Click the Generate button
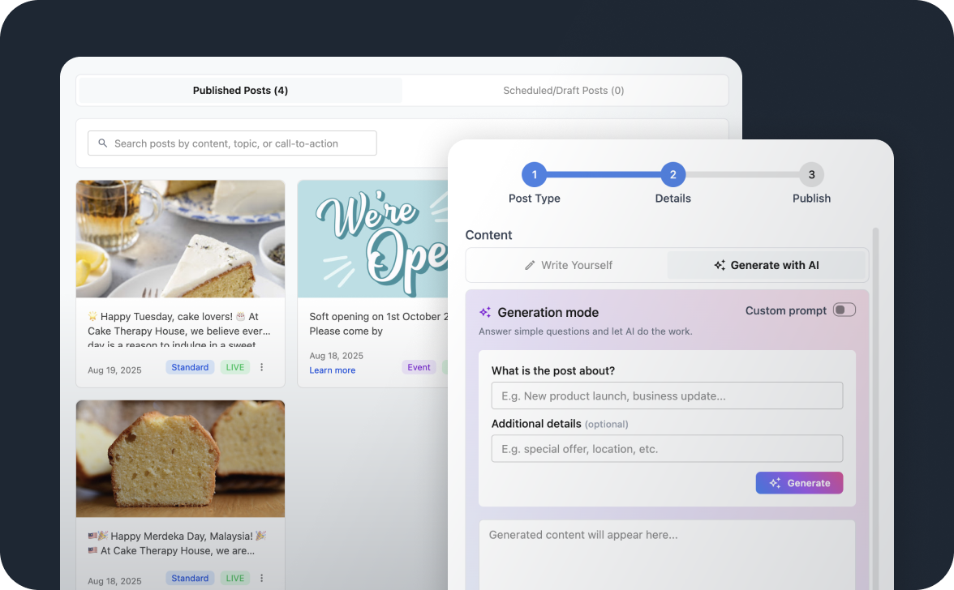The height and width of the screenshot is (590, 954). point(799,482)
